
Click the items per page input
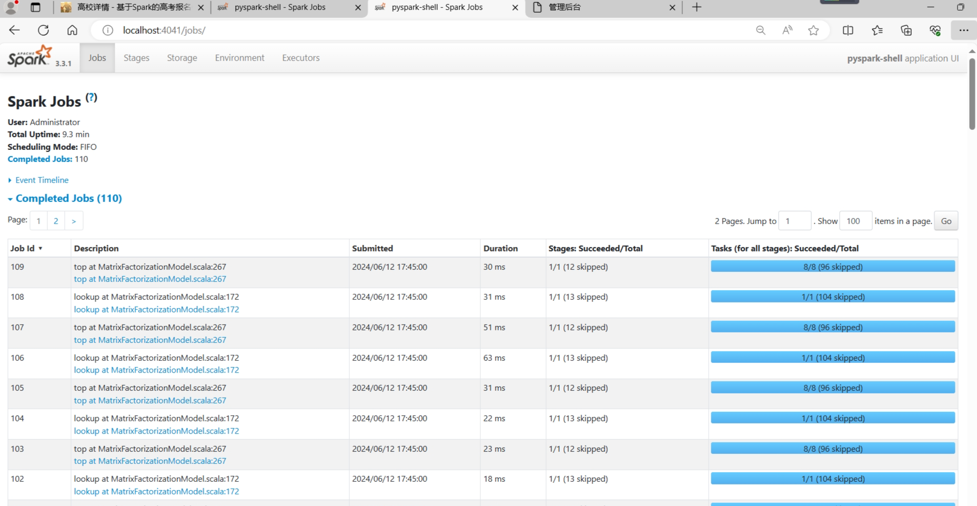(x=855, y=221)
